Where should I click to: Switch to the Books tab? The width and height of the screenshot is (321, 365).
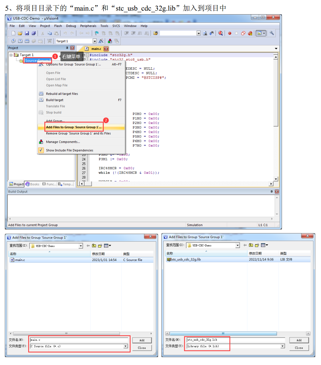click(32, 184)
